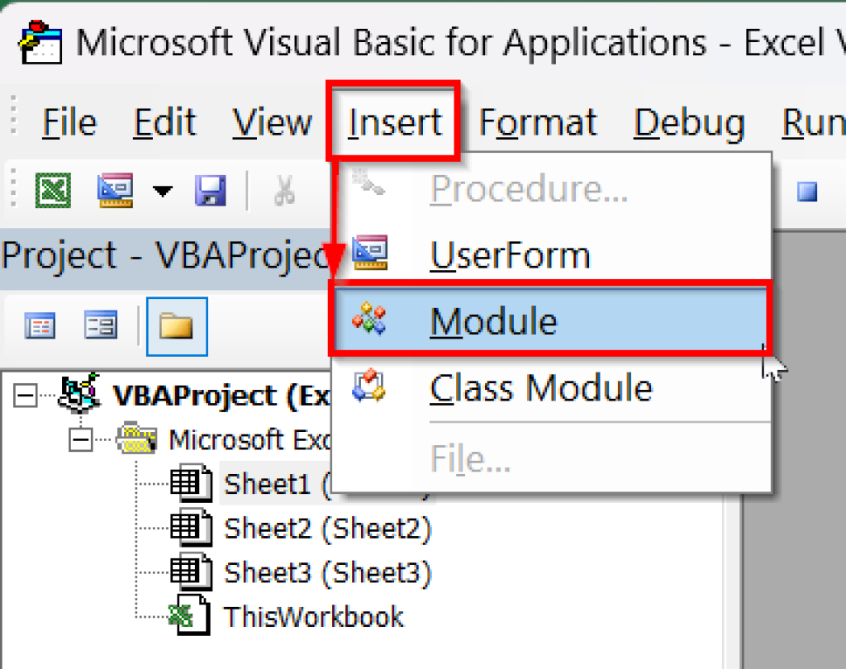
Task: Collapse the Microsoft Excel Objects node
Action: [x=79, y=439]
